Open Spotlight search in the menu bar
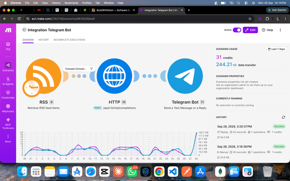Image resolution: width=290 pixels, height=181 pixels. pos(239,3)
